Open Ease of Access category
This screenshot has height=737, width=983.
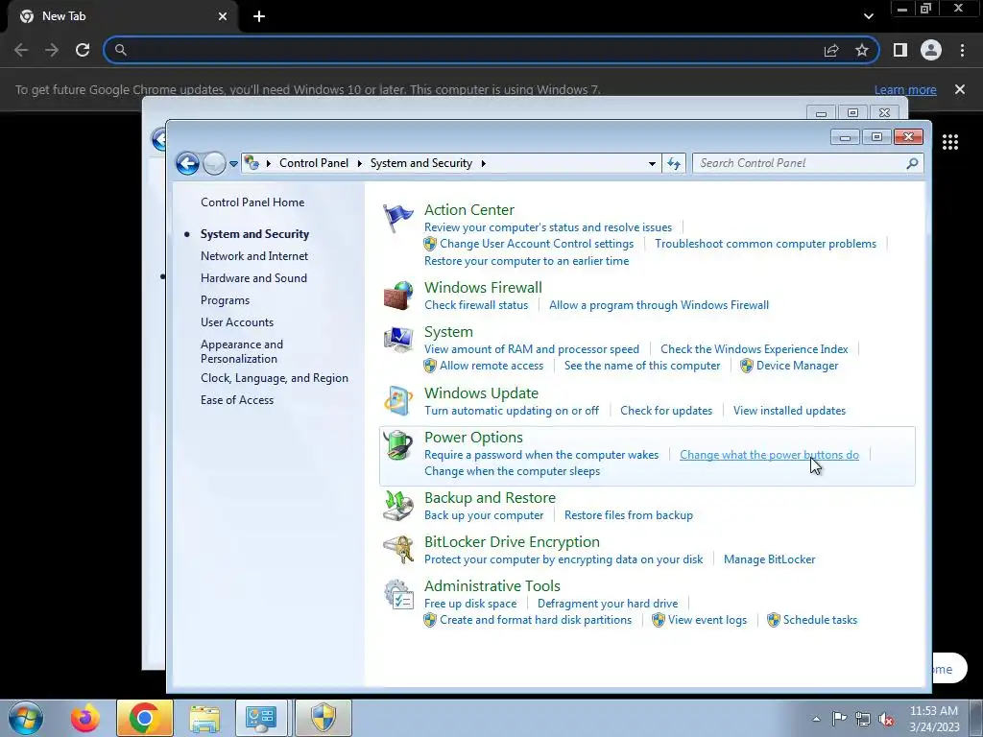click(237, 400)
